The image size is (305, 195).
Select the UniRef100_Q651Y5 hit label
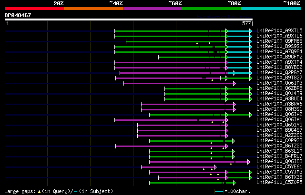pos(279,125)
